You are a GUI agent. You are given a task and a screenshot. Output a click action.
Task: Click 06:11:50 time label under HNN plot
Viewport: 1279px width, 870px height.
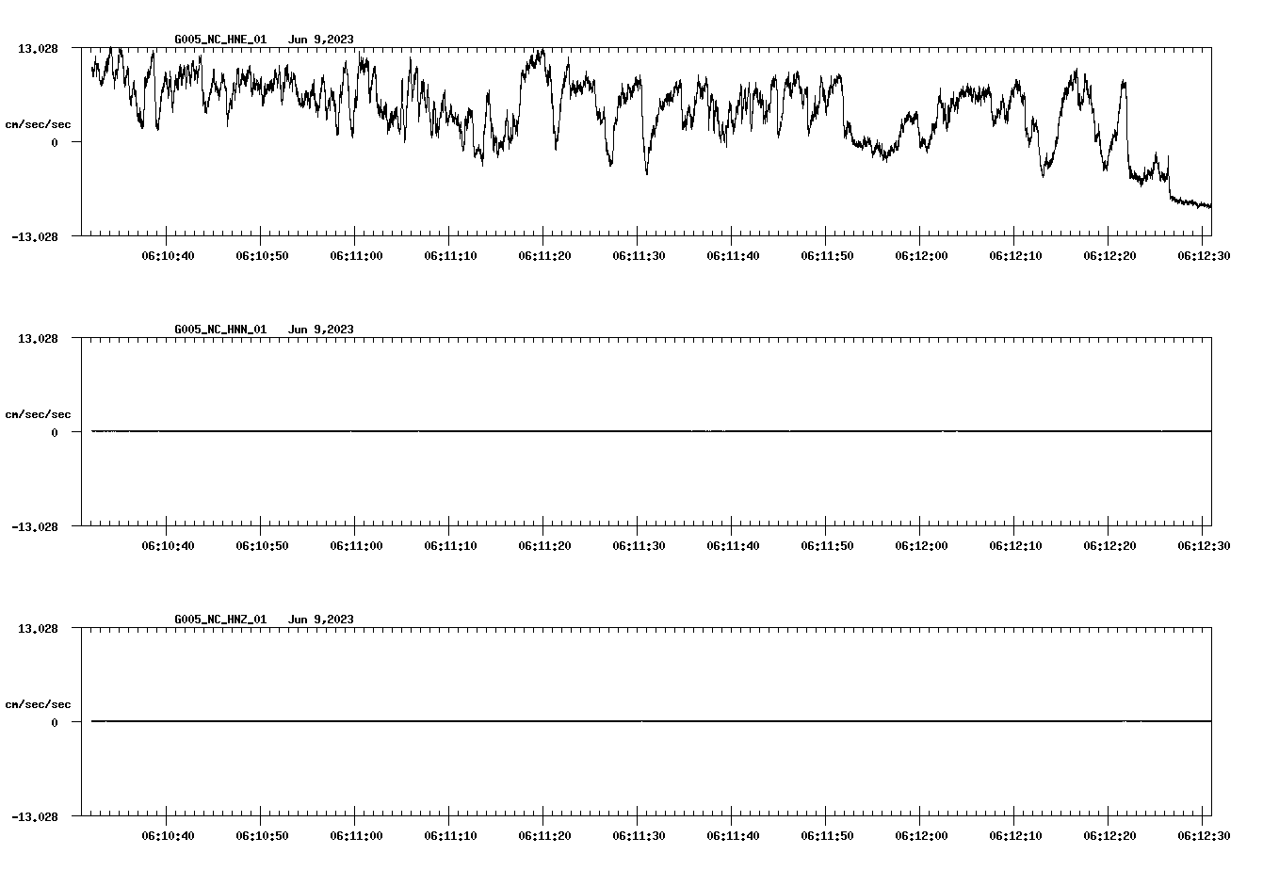pyautogui.click(x=828, y=546)
